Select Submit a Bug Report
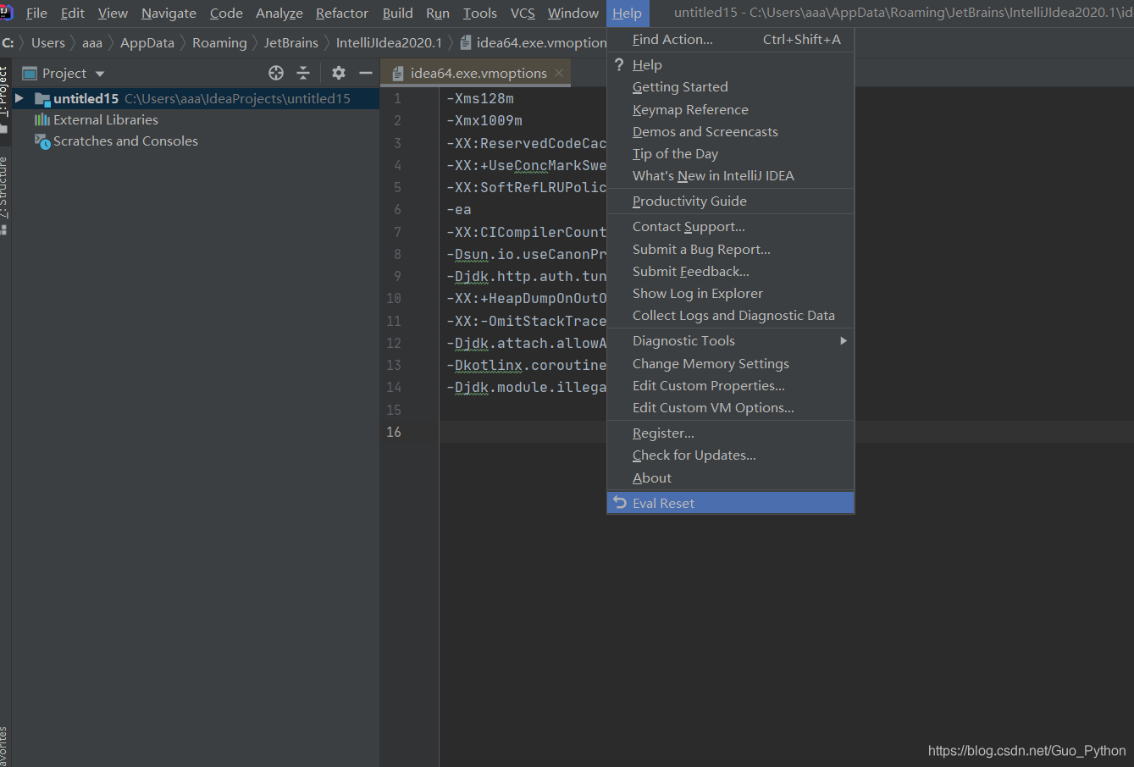 (x=731, y=249)
